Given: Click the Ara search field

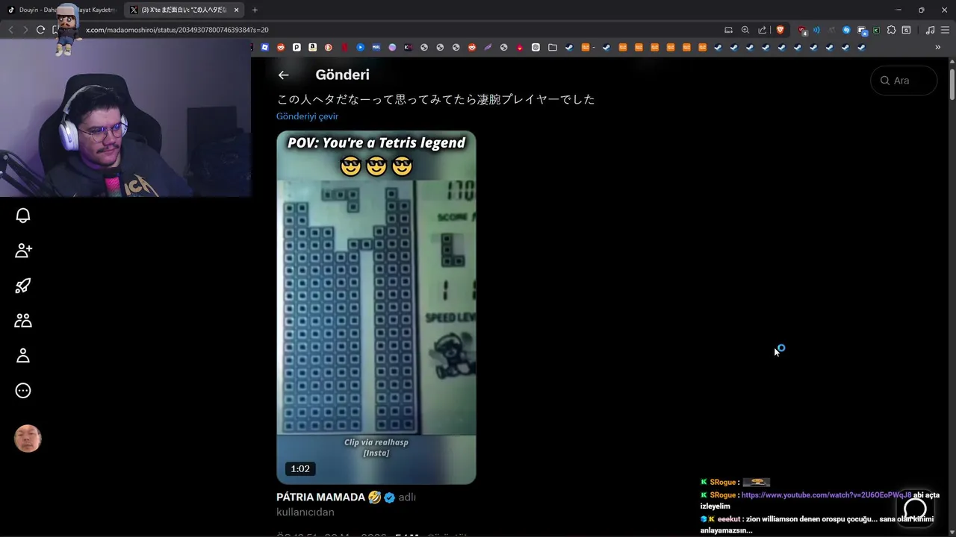Looking at the screenshot, I should 904,81.
